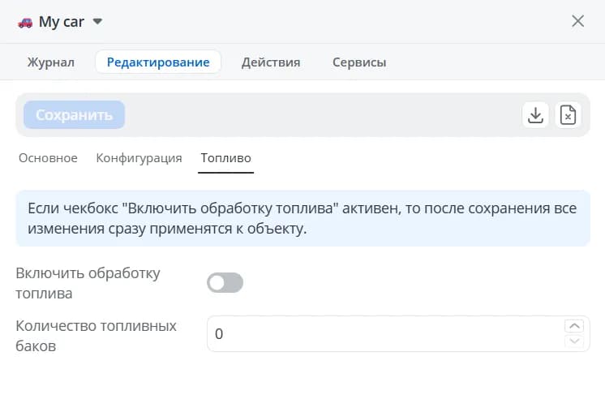Screen dimensions: 605x399
Task: Open the Действия tab
Action: pyautogui.click(x=271, y=62)
